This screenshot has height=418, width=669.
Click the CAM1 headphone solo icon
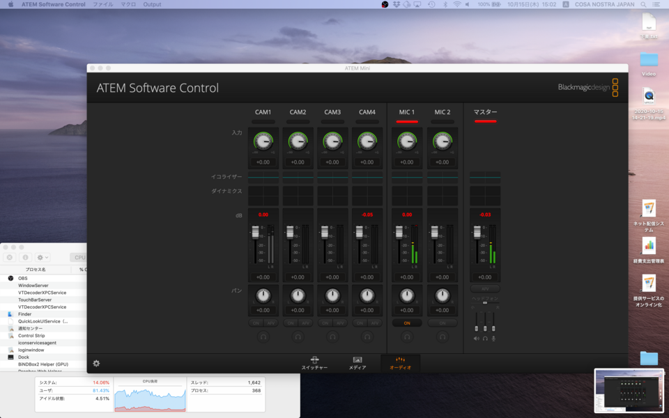[263, 336]
